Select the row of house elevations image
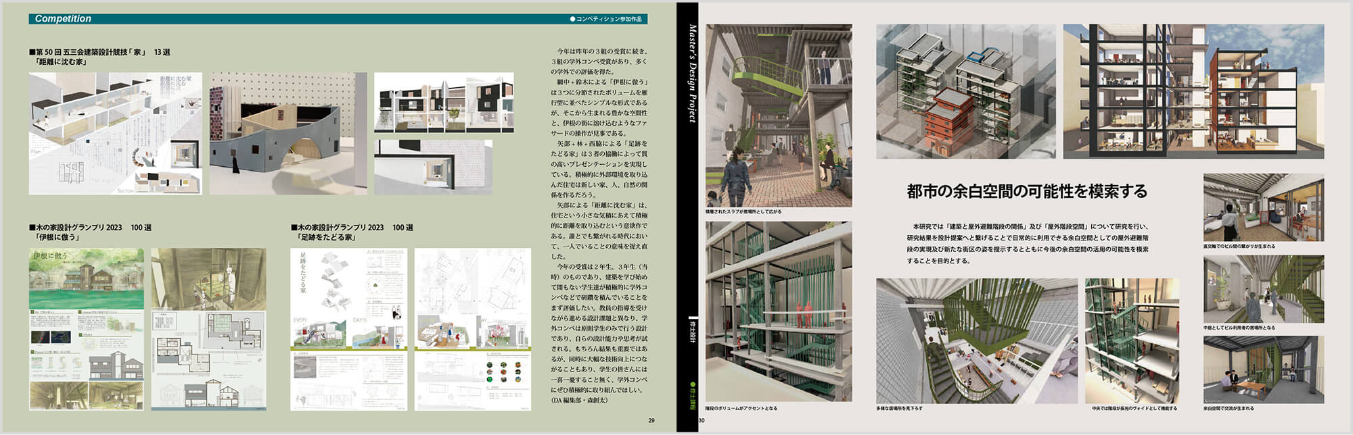This screenshot has width=1353, height=435. (x=444, y=103)
